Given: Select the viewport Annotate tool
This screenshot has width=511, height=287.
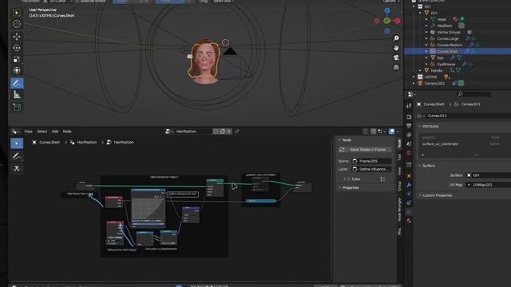Looking at the screenshot, I should 17,83.
